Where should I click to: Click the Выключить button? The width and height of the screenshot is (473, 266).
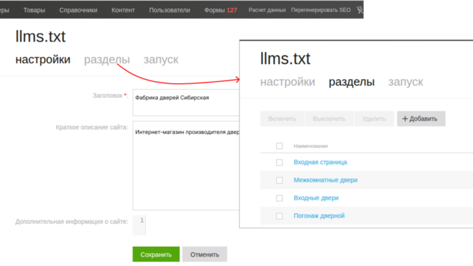329,118
